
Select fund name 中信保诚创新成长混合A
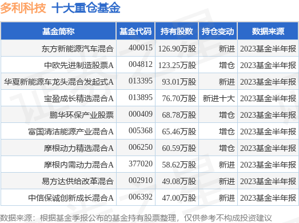point(71,198)
